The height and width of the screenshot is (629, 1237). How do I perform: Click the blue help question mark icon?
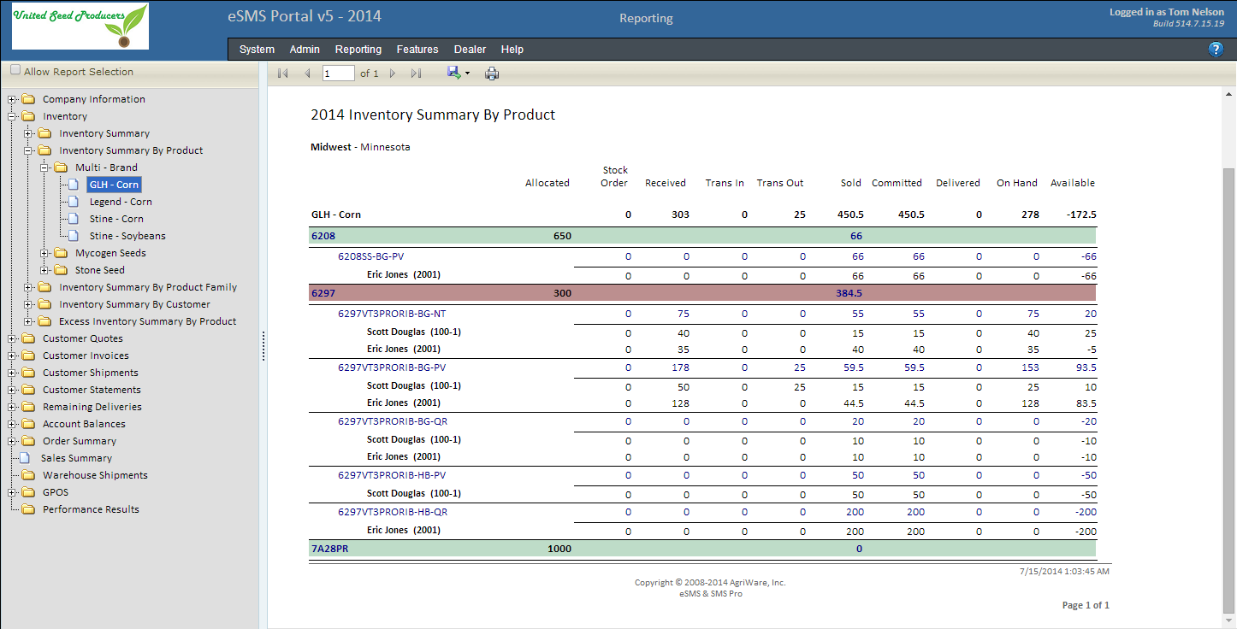tap(1216, 50)
